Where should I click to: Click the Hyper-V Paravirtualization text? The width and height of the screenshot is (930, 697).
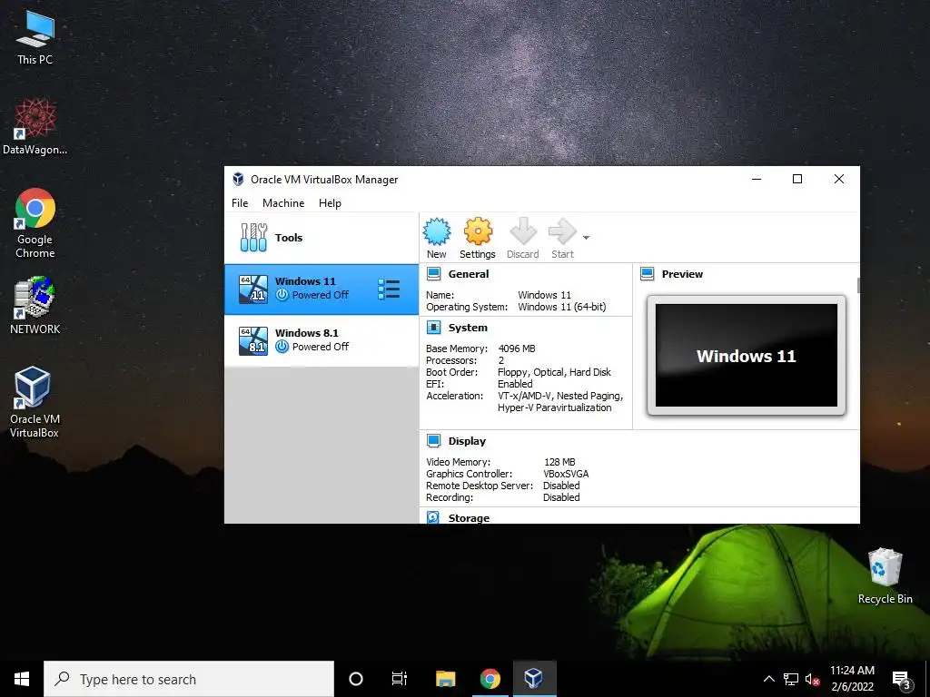[x=555, y=407]
